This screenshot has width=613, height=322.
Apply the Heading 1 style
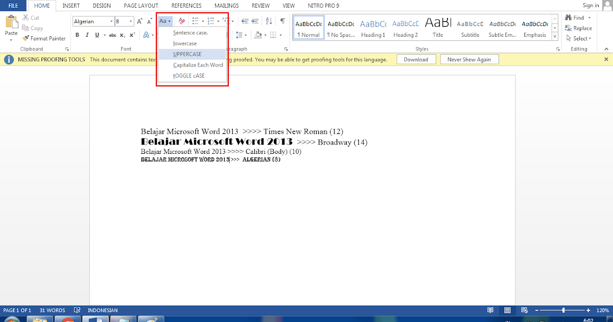tap(373, 29)
